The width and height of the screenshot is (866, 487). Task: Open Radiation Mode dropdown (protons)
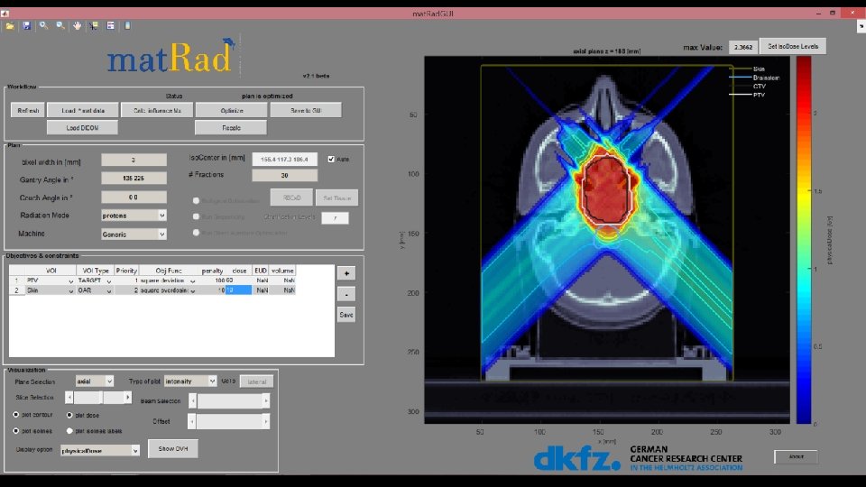[x=134, y=216]
